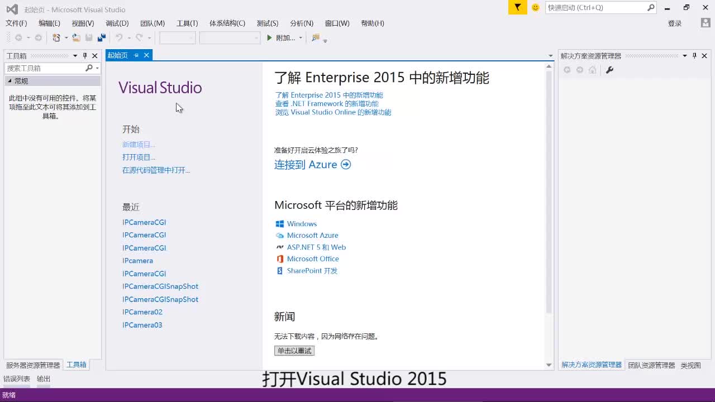The image size is (715, 402).
Task: Open the 输出 bottom tab
Action: point(44,379)
